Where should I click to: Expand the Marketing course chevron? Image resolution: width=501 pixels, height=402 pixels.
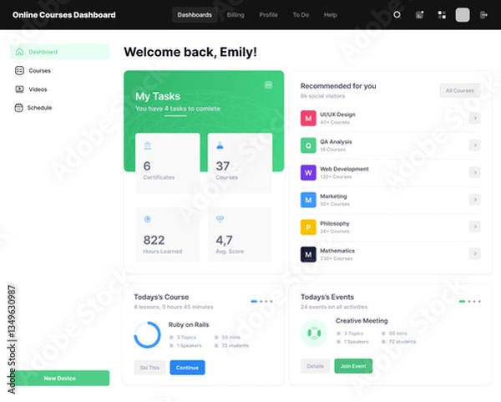tap(474, 200)
